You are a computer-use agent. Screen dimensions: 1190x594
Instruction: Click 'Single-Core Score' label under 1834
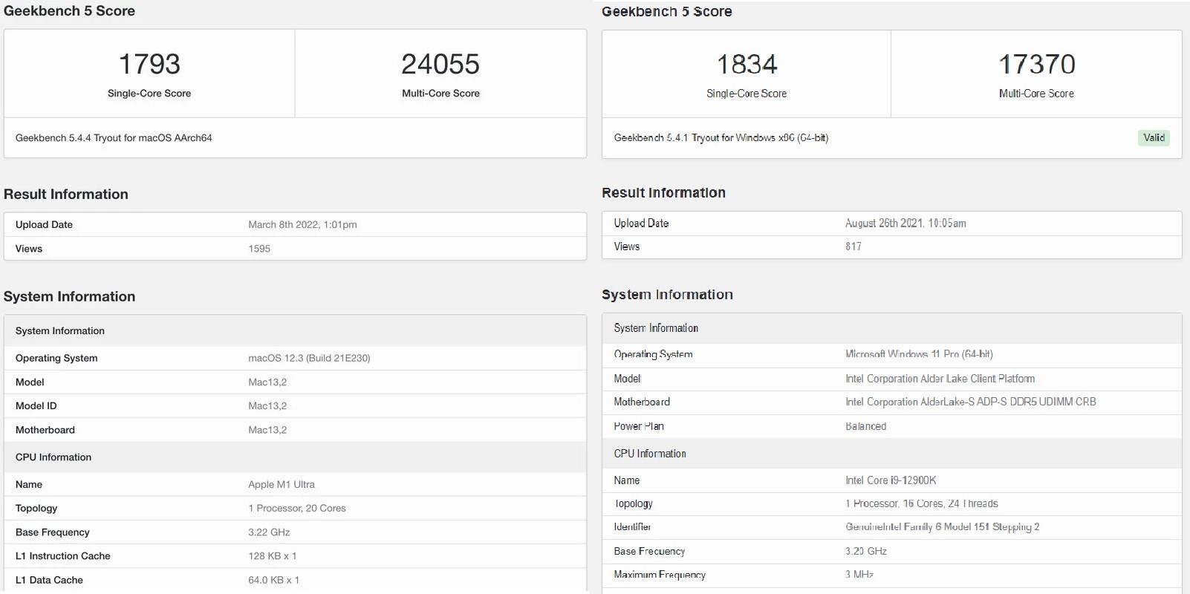pos(747,94)
